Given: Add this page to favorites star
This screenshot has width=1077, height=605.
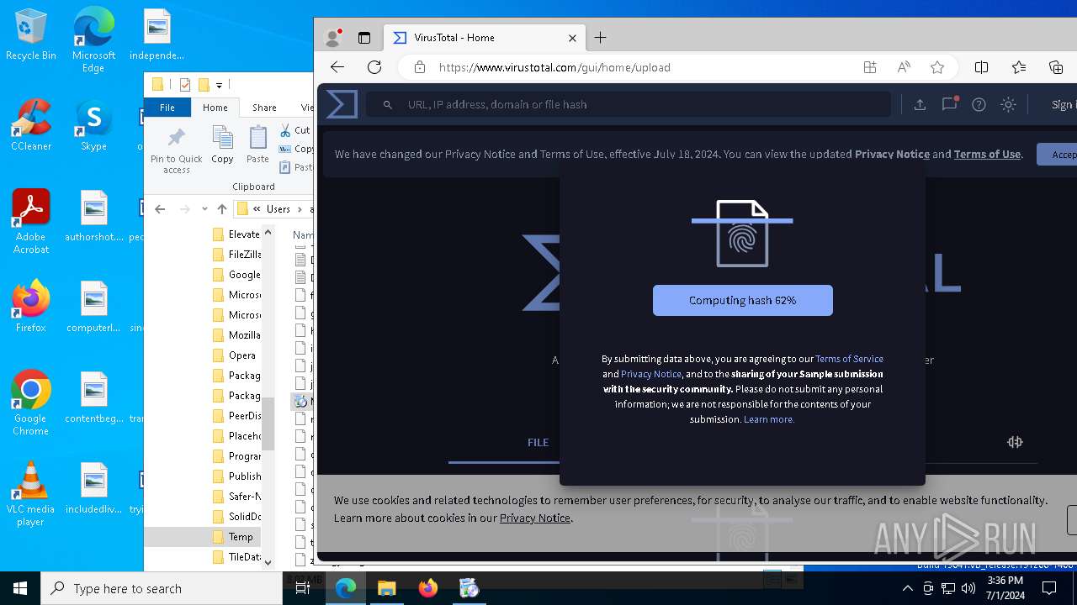Looking at the screenshot, I should pos(937,67).
